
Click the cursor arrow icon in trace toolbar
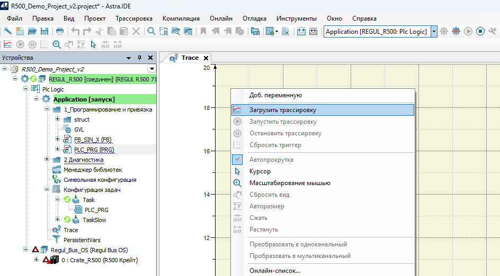pyautogui.click(x=93, y=44)
